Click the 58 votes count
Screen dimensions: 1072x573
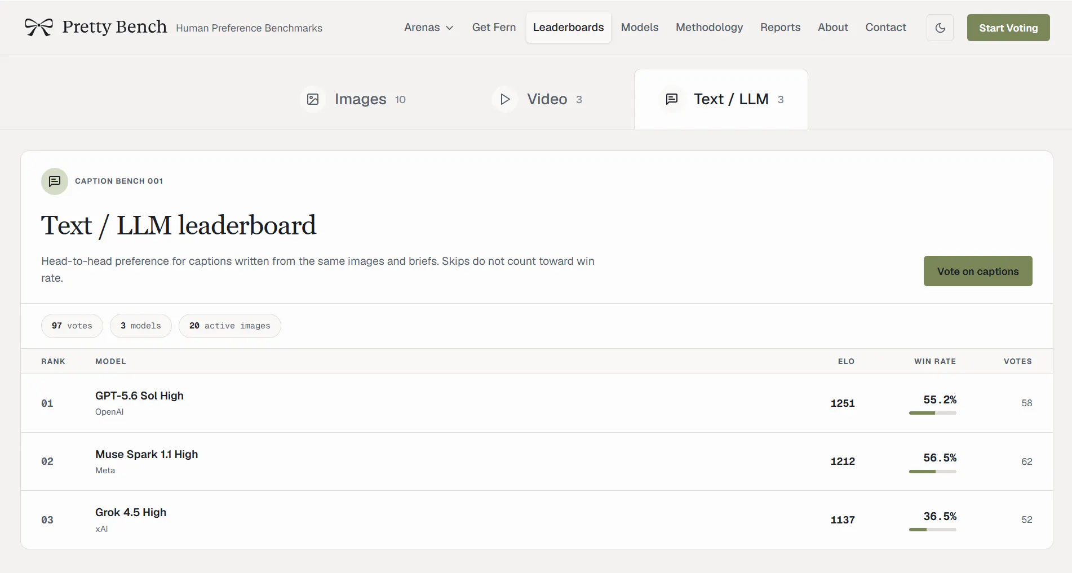(x=1027, y=403)
